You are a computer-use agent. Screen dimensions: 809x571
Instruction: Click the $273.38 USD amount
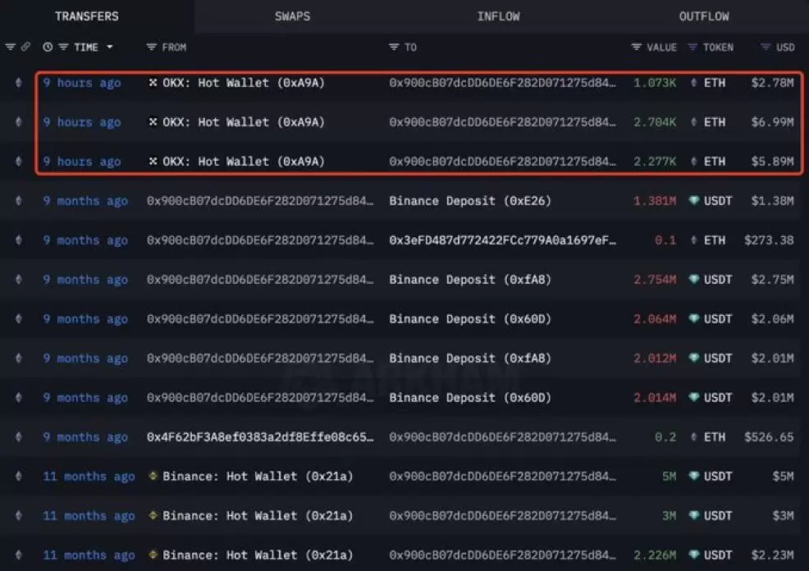[769, 240]
